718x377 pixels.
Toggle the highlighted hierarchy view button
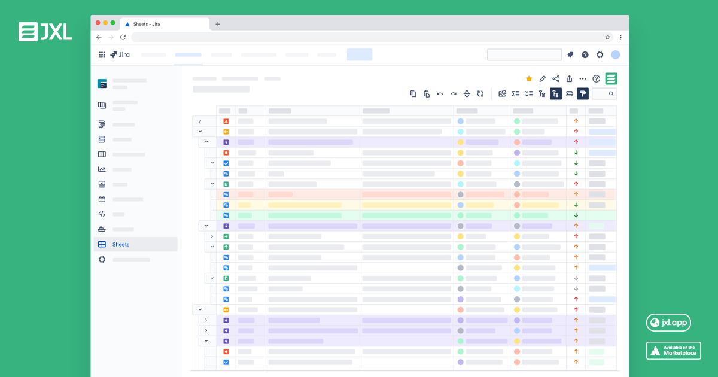pos(556,93)
